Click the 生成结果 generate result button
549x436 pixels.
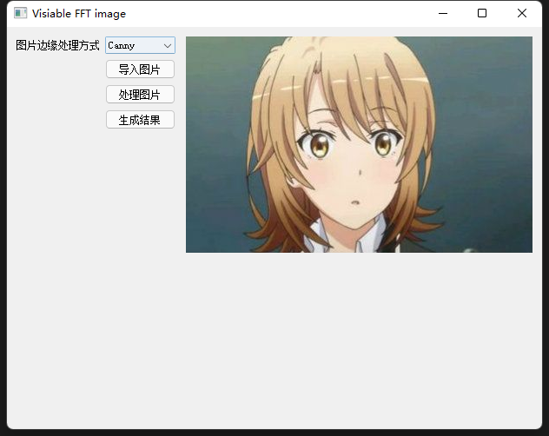[x=140, y=120]
